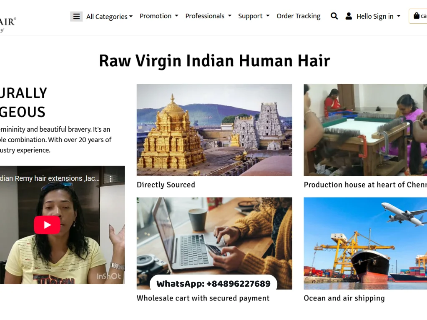This screenshot has width=427, height=320.
Task: Open the video's three-dot options menu
Action: 110,178
